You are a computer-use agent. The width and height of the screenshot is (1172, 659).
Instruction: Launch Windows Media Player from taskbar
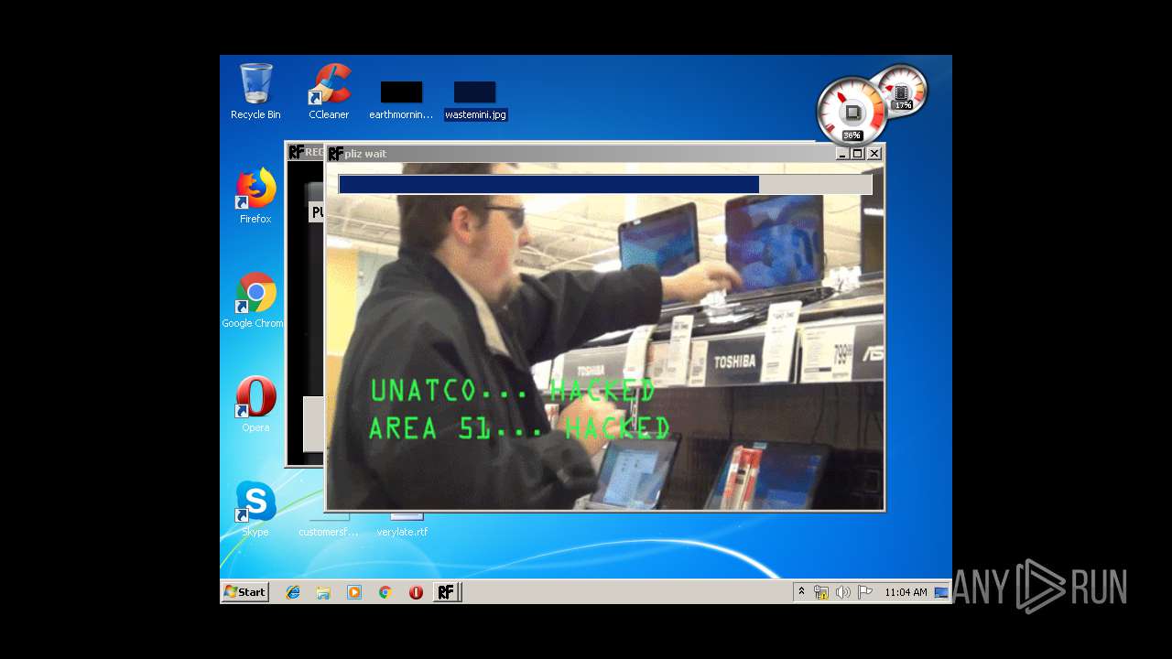[x=354, y=592]
